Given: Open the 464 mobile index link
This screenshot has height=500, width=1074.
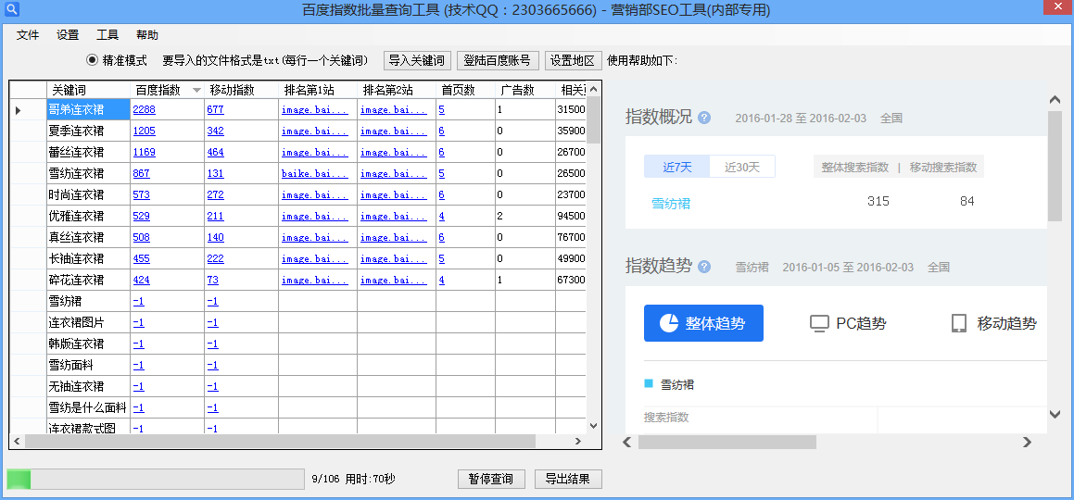Looking at the screenshot, I should click(x=215, y=152).
